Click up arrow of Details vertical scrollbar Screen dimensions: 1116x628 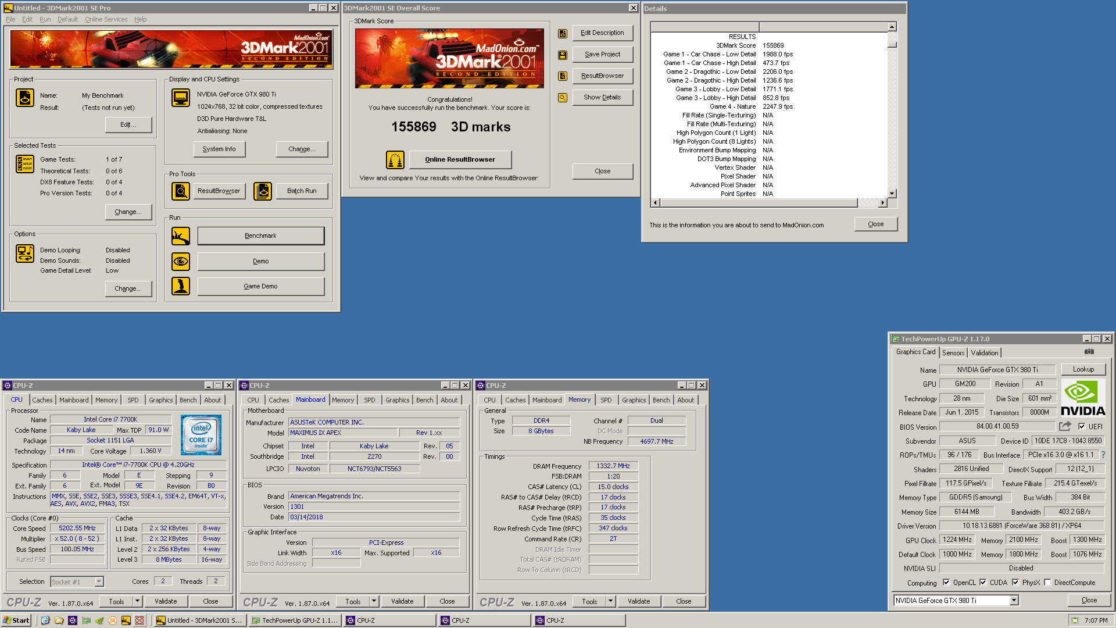(x=892, y=27)
